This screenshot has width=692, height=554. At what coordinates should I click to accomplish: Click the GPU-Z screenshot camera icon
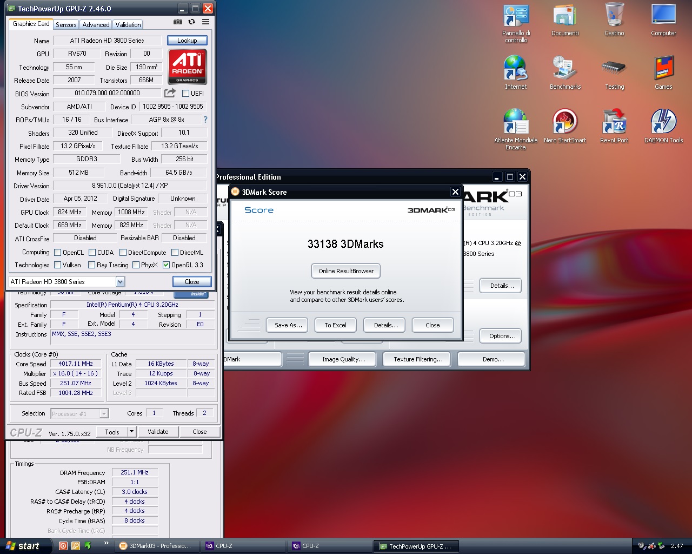click(177, 22)
